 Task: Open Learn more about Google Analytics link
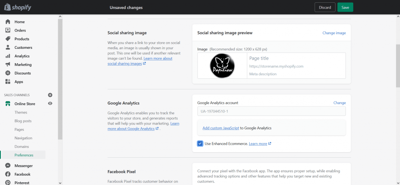[x=143, y=126]
